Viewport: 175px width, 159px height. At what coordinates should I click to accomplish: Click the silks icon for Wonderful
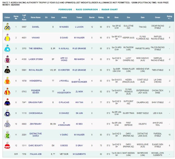[x=7, y=81]
